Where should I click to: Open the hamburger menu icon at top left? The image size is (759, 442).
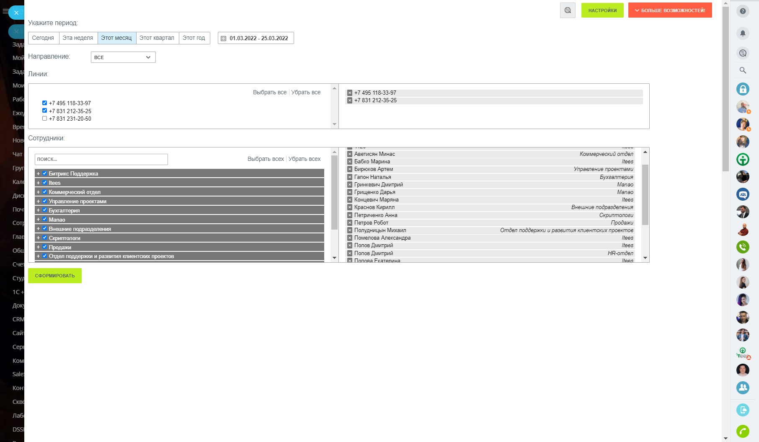pos(5,11)
